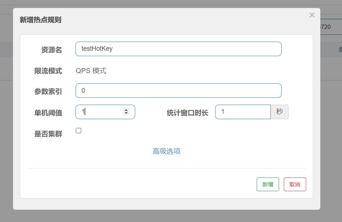Click the 单机阈值 label
The height and width of the screenshot is (222, 342).
tap(48, 113)
